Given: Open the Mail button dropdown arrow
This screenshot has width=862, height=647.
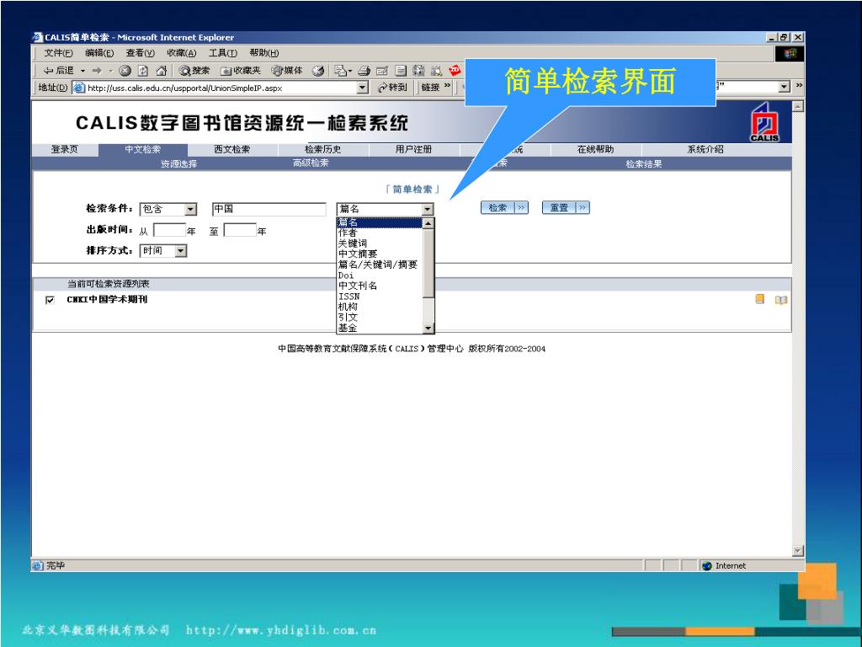Looking at the screenshot, I should pos(350,71).
